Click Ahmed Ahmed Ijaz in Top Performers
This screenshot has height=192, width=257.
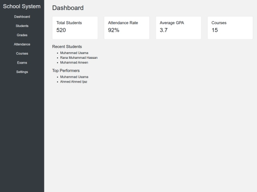coord(74,82)
